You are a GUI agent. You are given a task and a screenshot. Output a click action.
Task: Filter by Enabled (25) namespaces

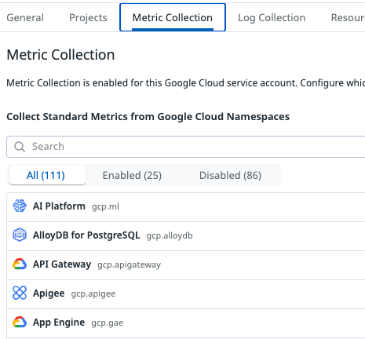(x=132, y=175)
